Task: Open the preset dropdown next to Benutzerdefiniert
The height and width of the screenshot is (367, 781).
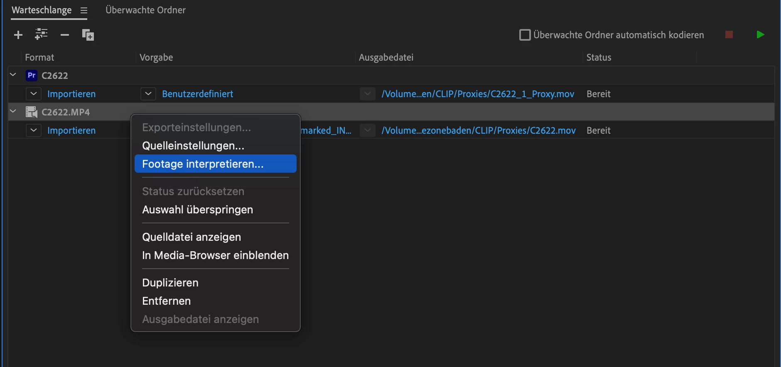Action: (x=148, y=94)
